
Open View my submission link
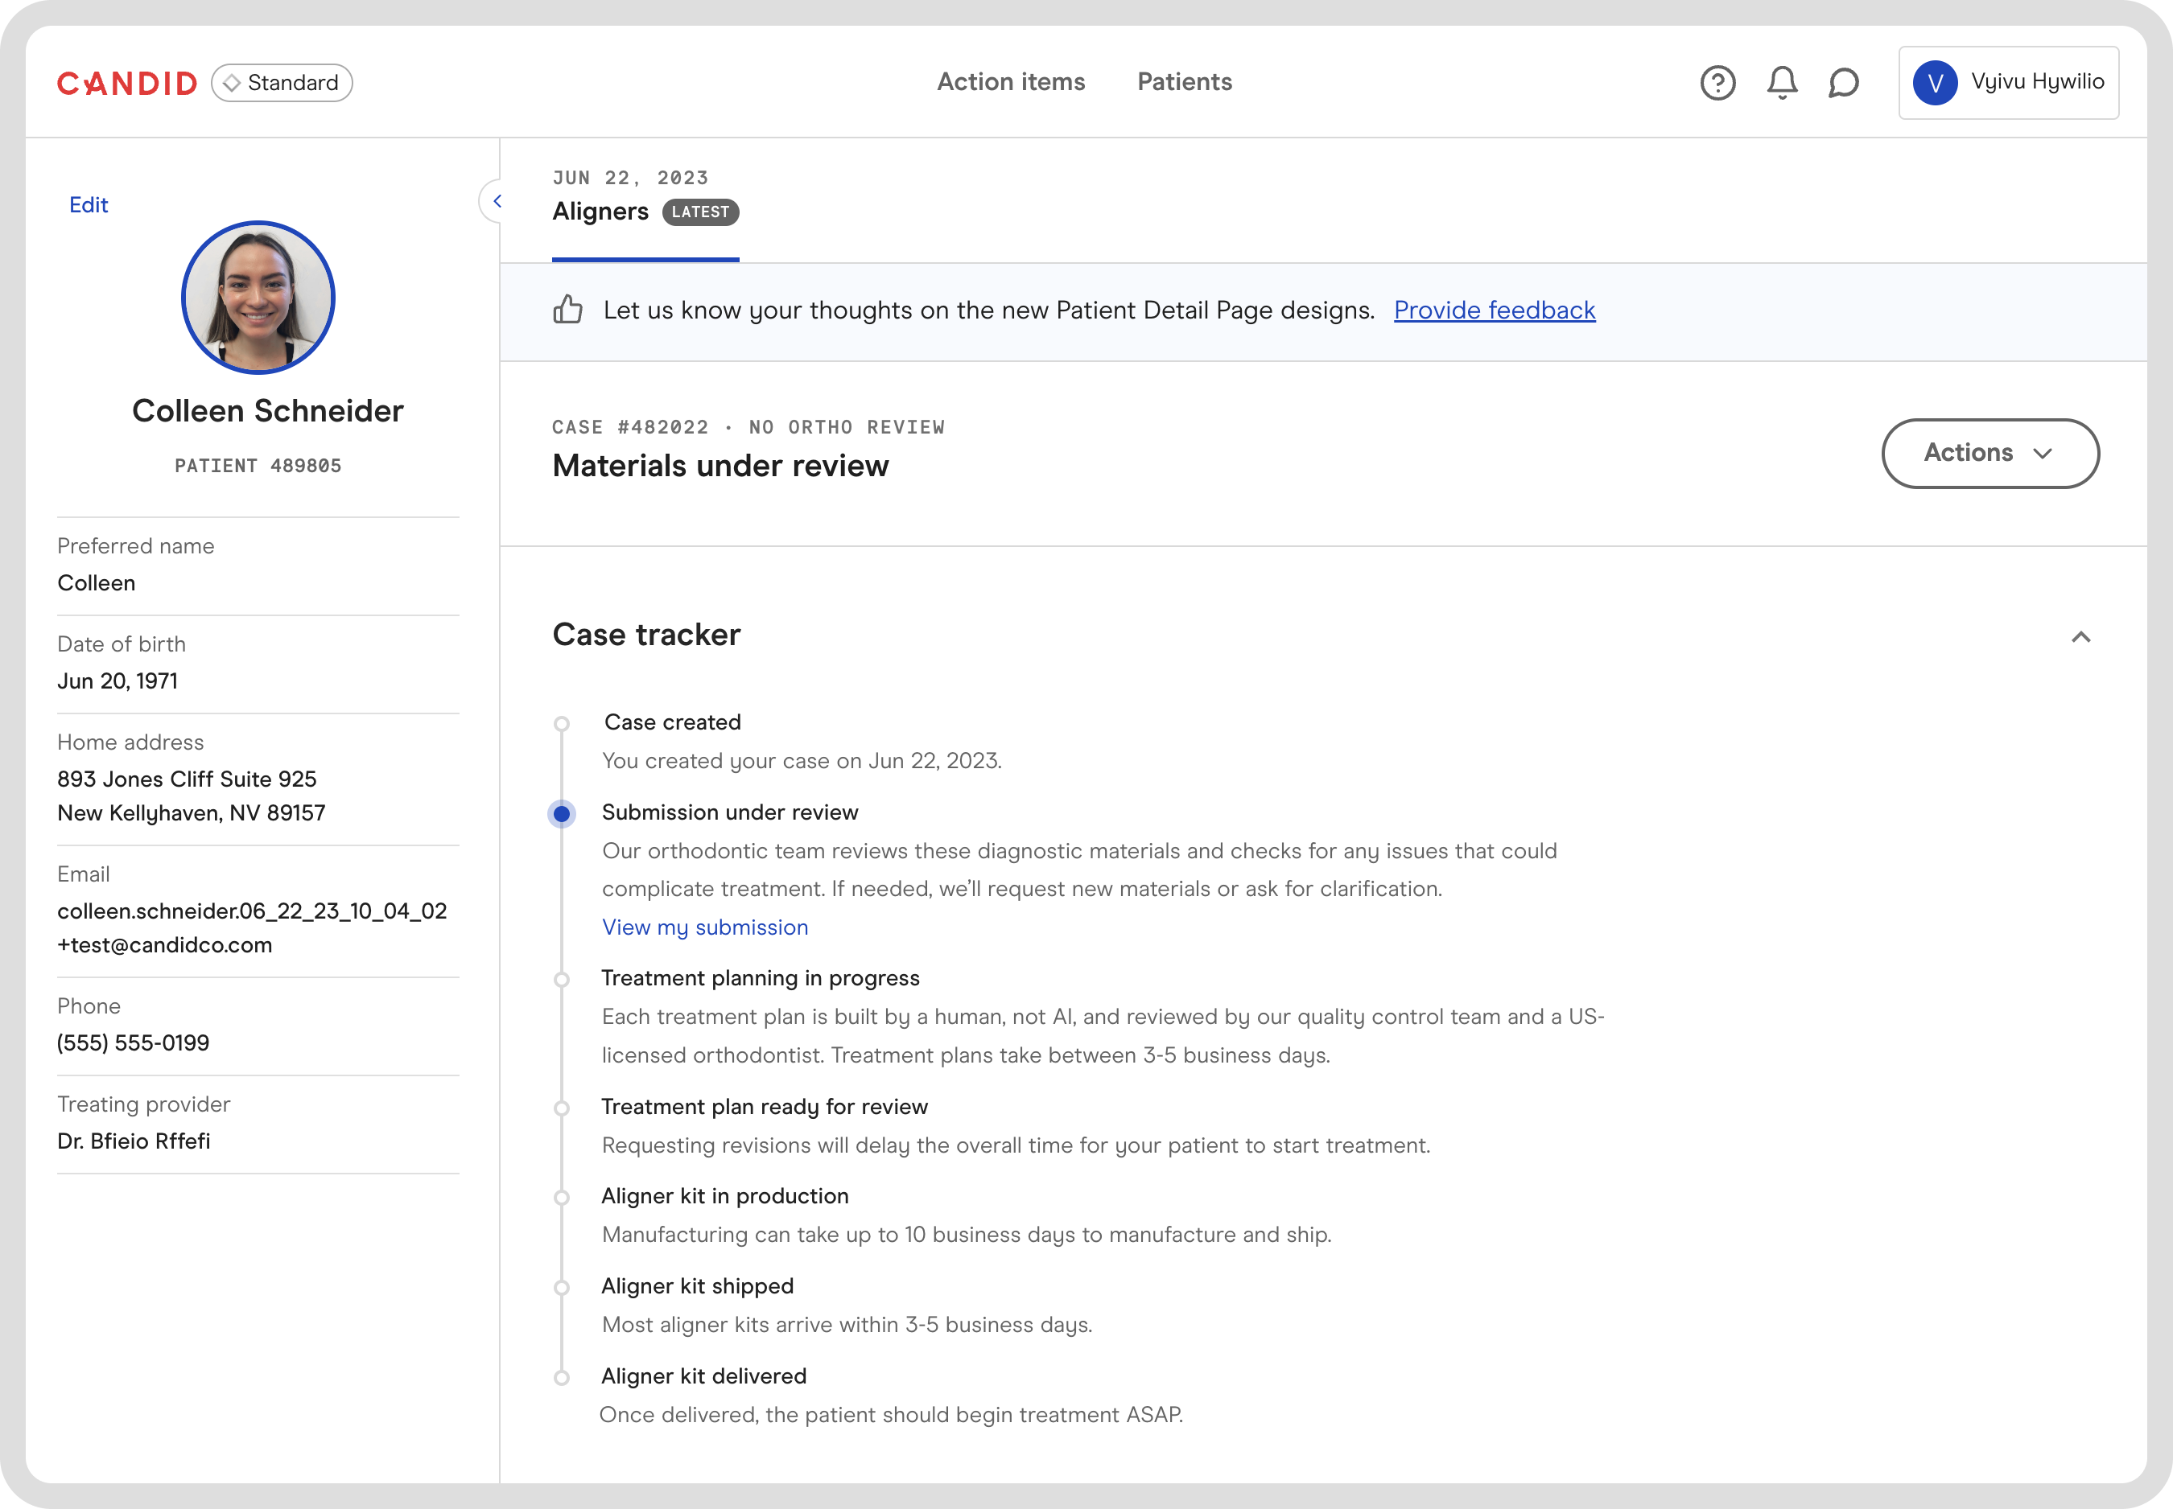pos(705,927)
